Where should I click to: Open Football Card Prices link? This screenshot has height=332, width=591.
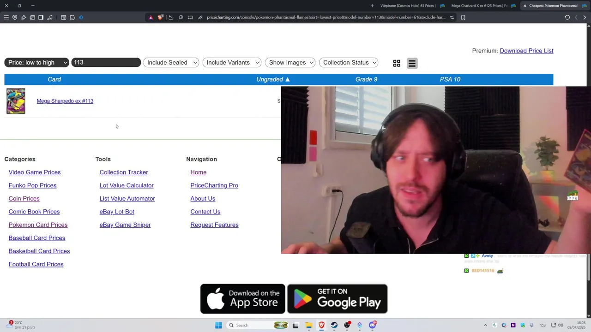click(36, 264)
